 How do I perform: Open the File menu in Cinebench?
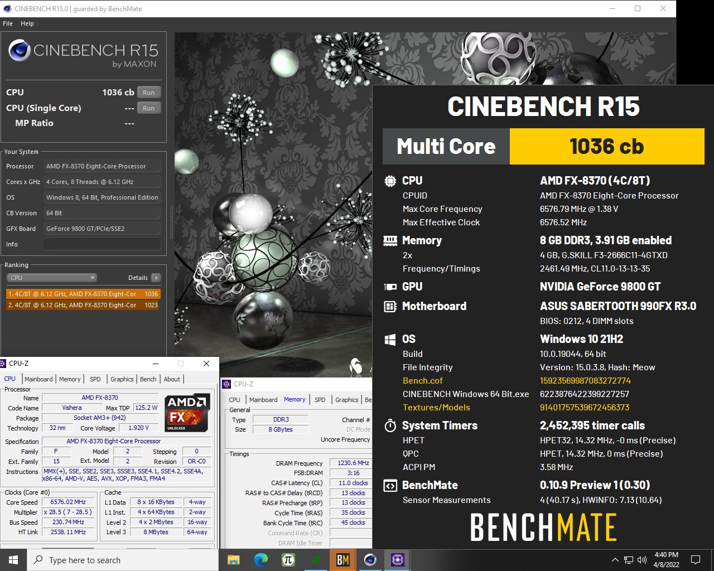8,23
